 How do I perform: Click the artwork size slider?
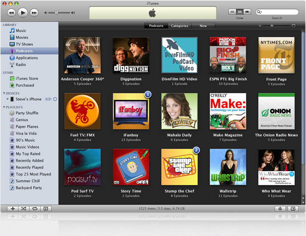click(272, 26)
